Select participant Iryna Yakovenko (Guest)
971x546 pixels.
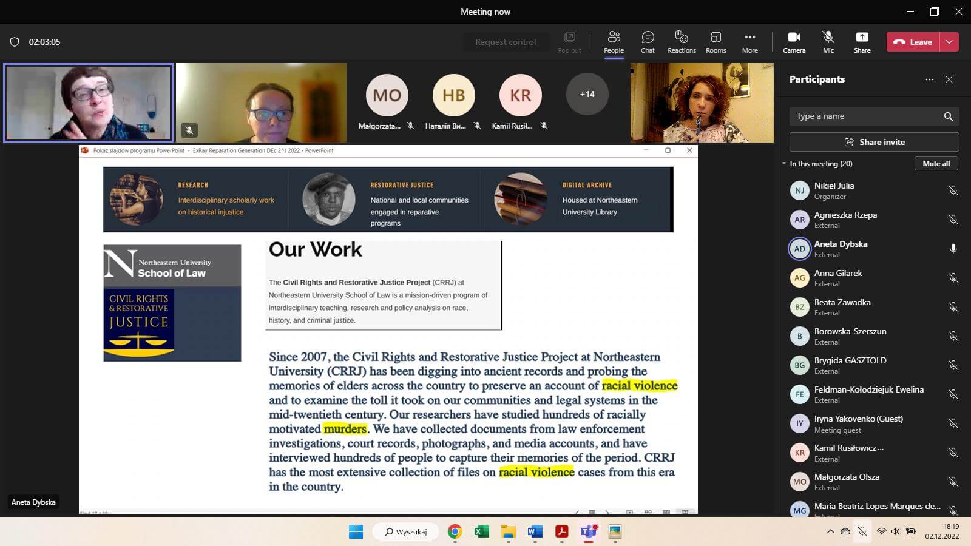coord(874,423)
